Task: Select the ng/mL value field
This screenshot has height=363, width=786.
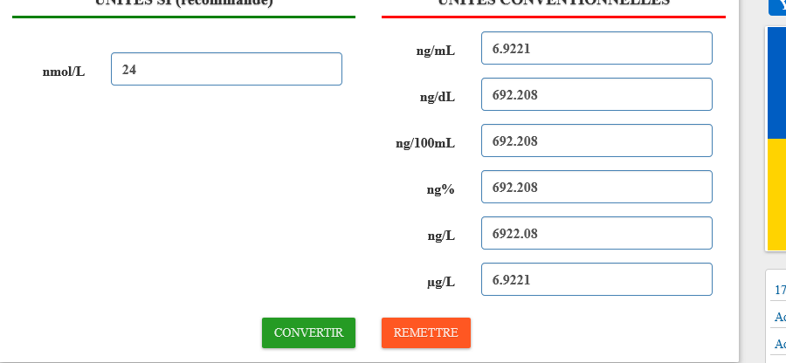Action: (x=596, y=48)
